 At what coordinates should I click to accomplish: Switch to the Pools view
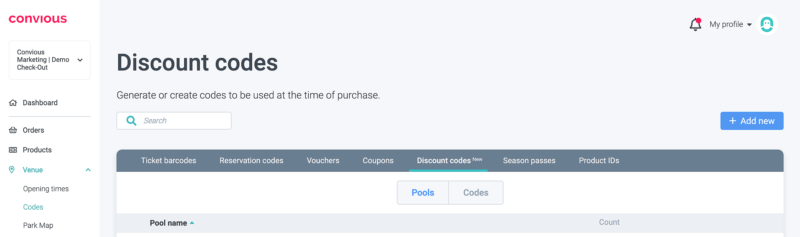pos(422,193)
